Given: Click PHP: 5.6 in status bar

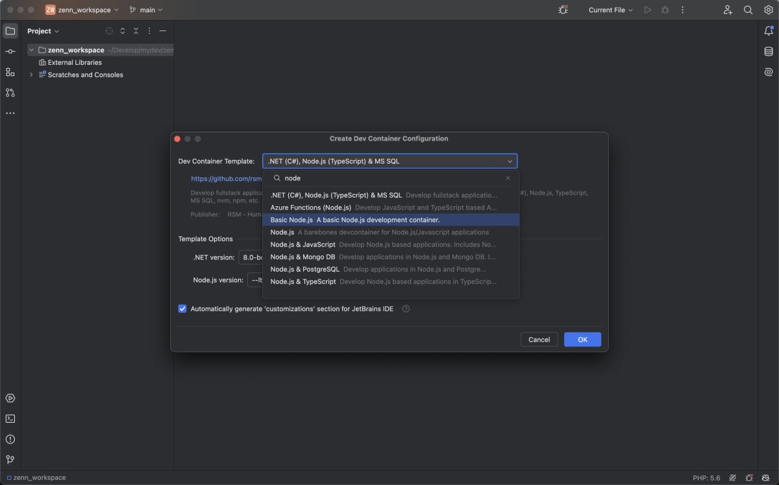Looking at the screenshot, I should [706, 478].
